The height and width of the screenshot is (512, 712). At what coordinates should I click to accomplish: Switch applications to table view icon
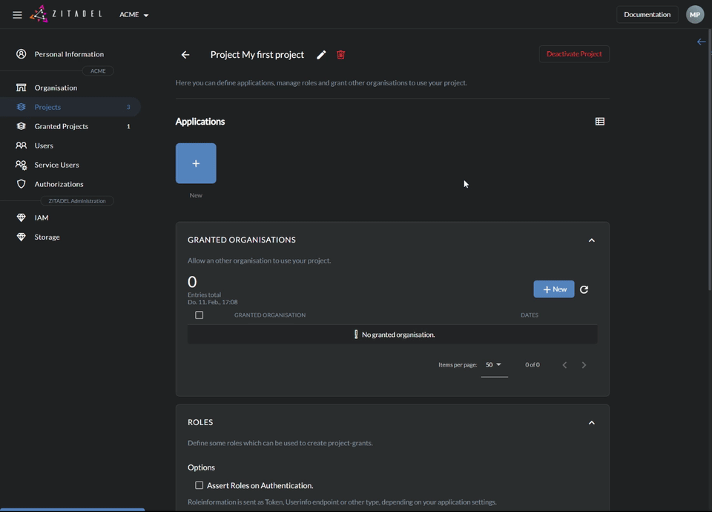pyautogui.click(x=600, y=122)
